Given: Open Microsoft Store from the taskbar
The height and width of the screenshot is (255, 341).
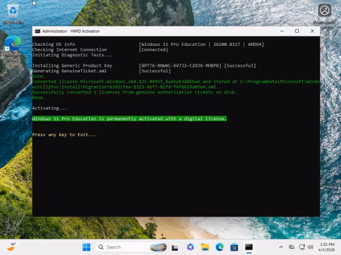Looking at the screenshot, I should (234, 247).
